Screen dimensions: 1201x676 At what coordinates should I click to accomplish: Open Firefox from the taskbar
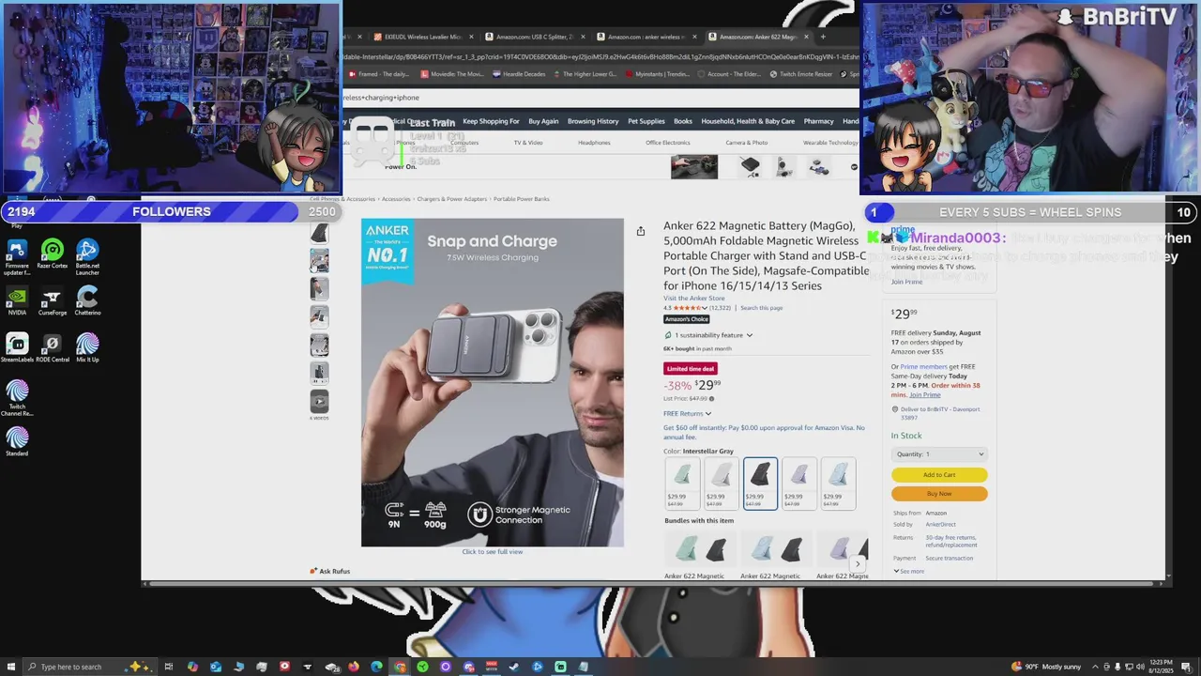pyautogui.click(x=354, y=667)
